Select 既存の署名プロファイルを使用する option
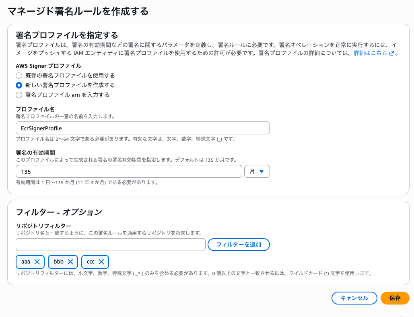The height and width of the screenshot is (317, 414). click(19, 75)
